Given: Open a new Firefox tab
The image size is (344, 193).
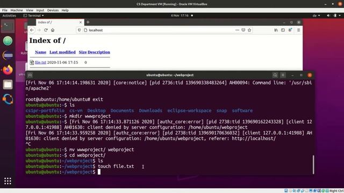Looking at the screenshot, I should pyautogui.click(x=88, y=22).
